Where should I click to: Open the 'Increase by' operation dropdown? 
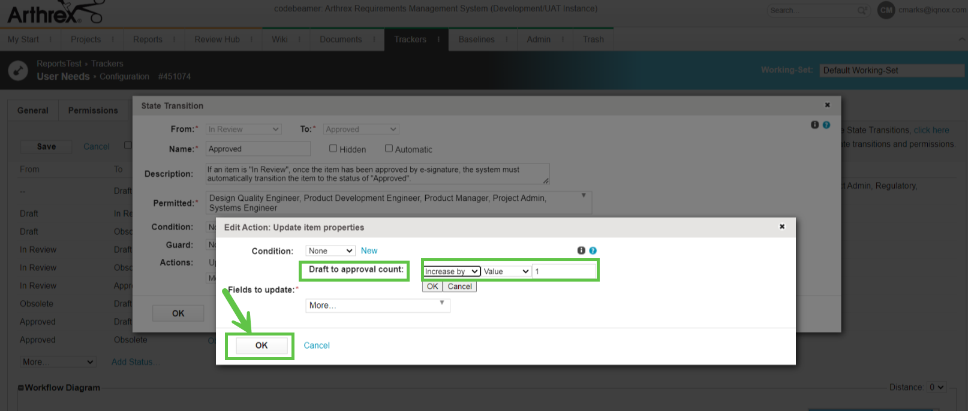[452, 271]
